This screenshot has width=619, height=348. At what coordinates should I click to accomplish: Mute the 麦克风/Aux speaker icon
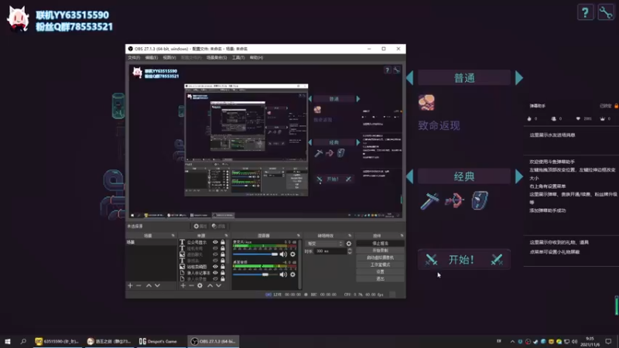point(283,254)
